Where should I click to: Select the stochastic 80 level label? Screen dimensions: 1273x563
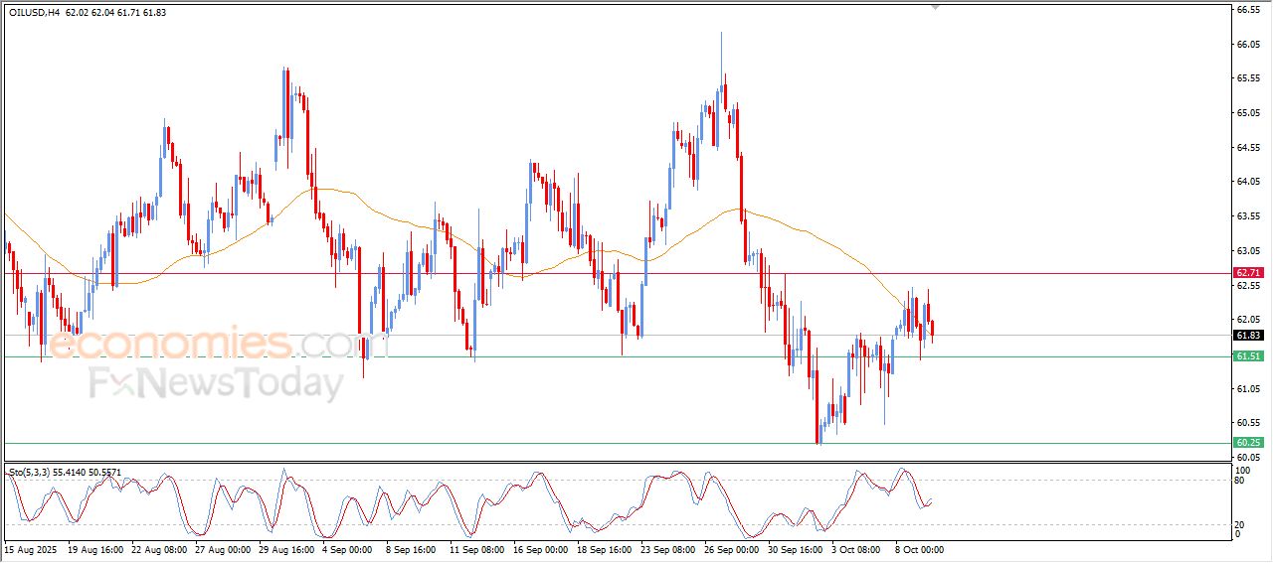click(1240, 481)
